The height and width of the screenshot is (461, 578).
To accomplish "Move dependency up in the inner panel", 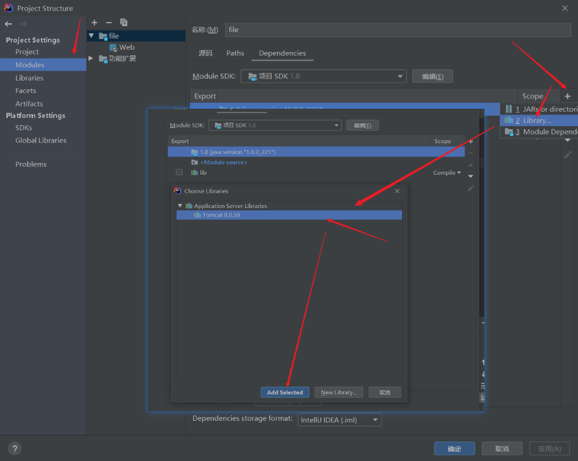I will click(470, 165).
